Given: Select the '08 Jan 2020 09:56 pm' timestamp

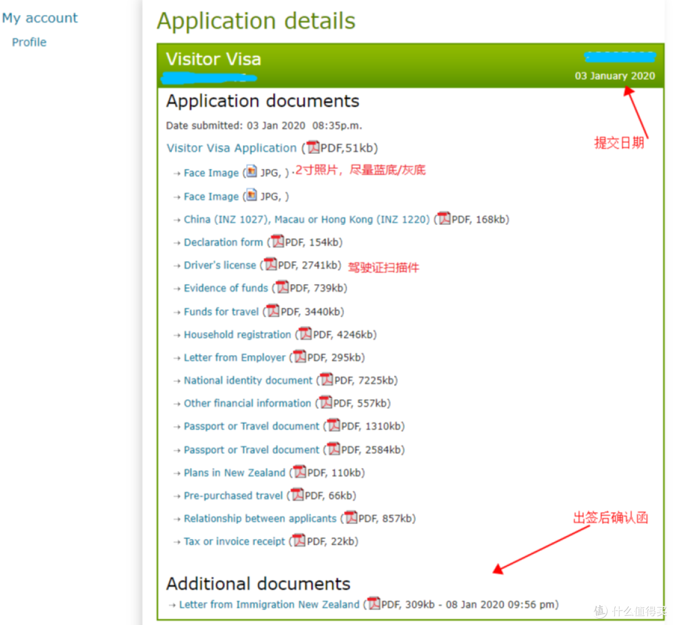Looking at the screenshot, I should click(x=500, y=604).
